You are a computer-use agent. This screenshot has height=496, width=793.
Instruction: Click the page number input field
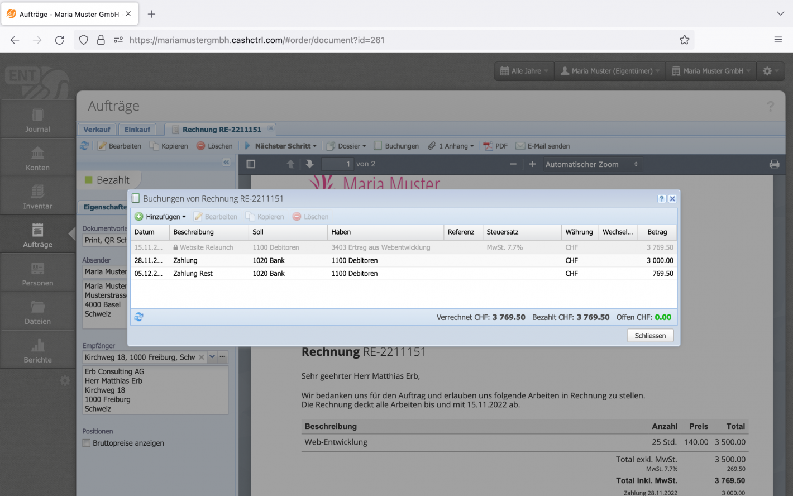click(337, 164)
